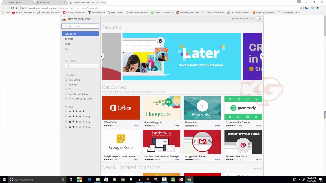Open the Windows Store taskbar icon

click(106, 180)
